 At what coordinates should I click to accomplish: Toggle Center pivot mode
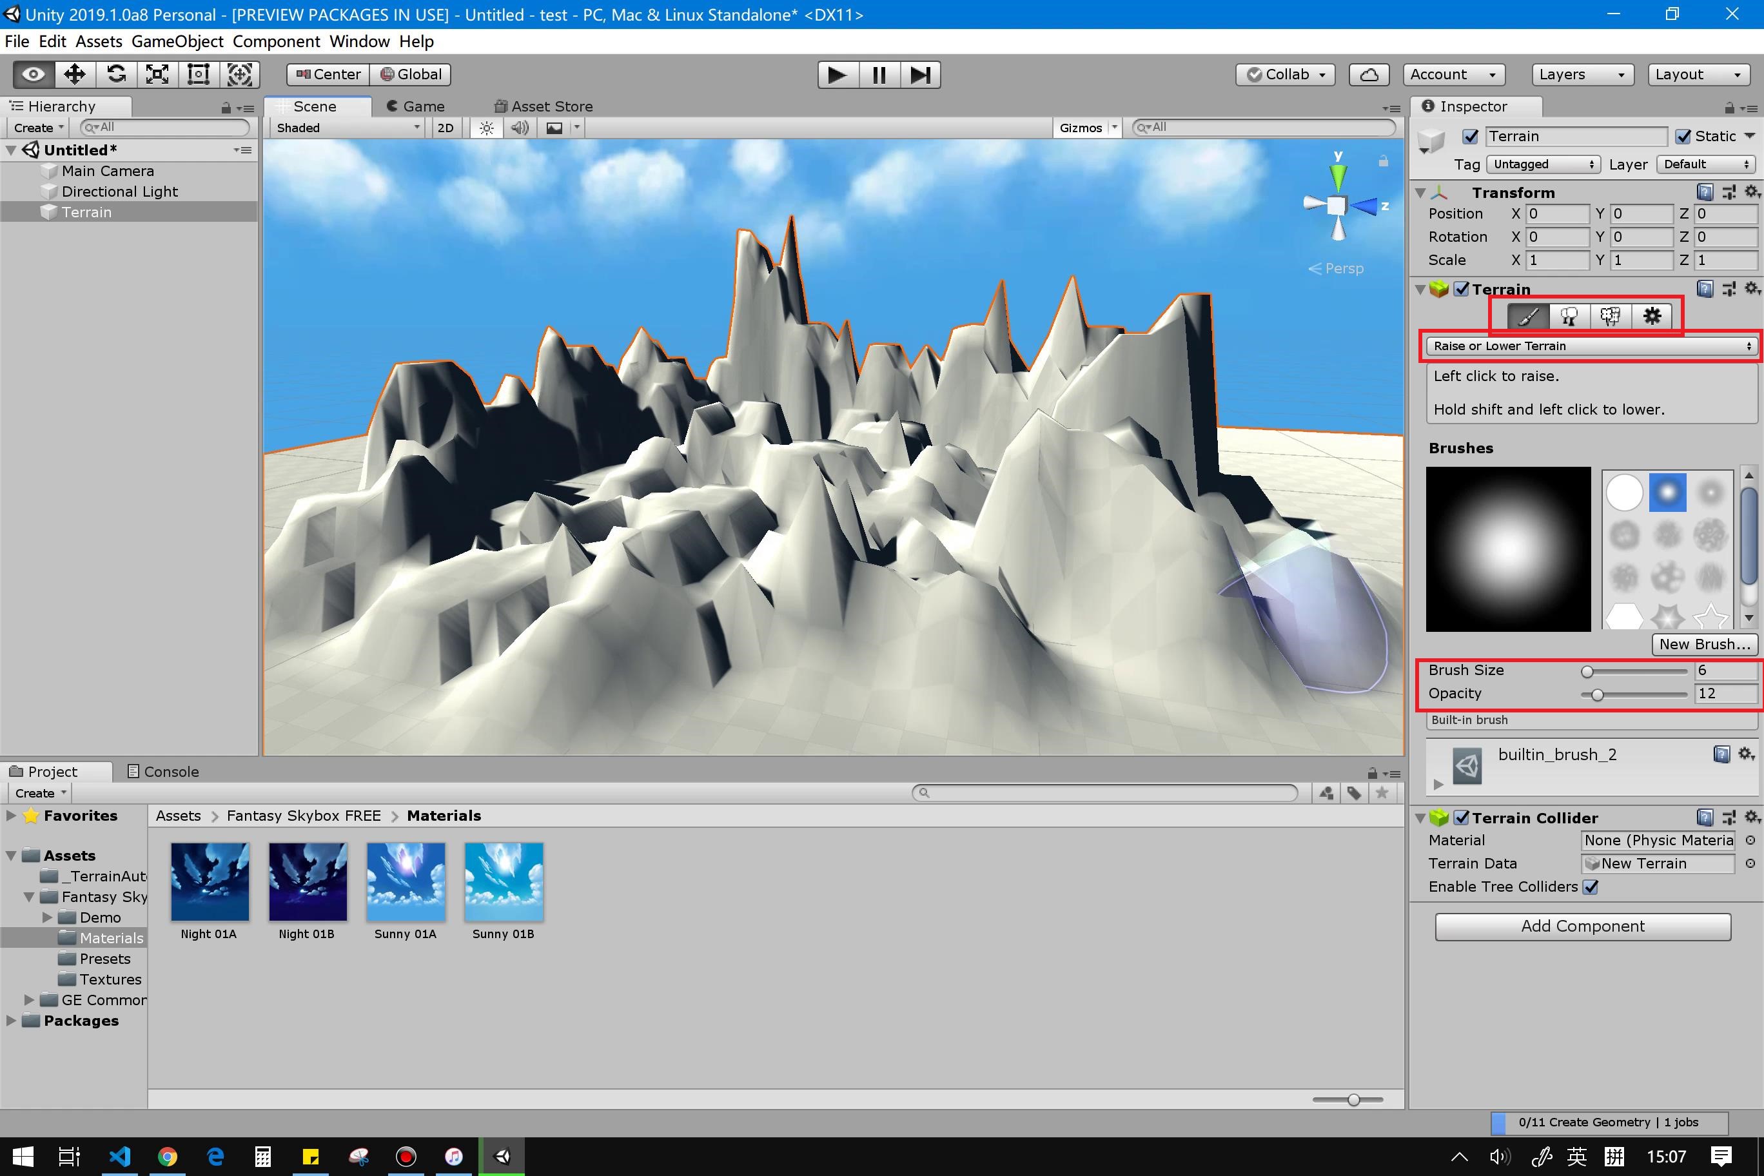pyautogui.click(x=329, y=74)
